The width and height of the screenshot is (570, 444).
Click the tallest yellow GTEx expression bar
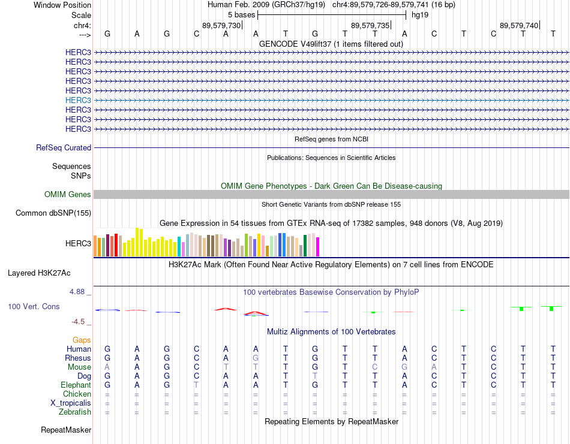(x=137, y=242)
